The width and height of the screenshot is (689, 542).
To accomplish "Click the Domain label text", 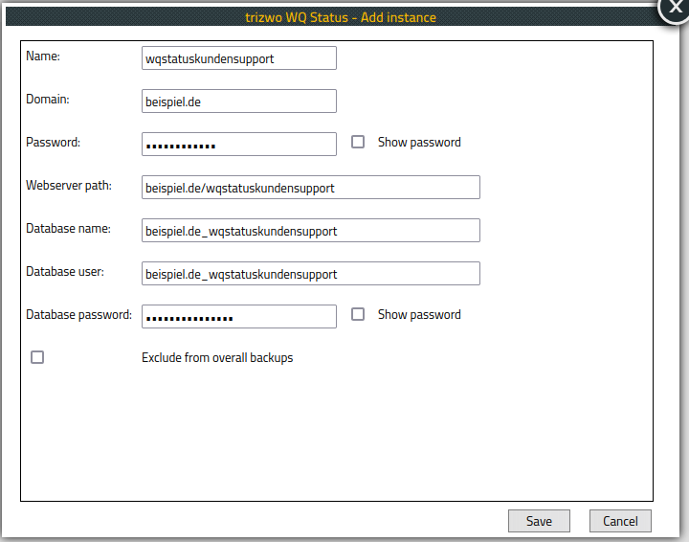I will click(48, 100).
